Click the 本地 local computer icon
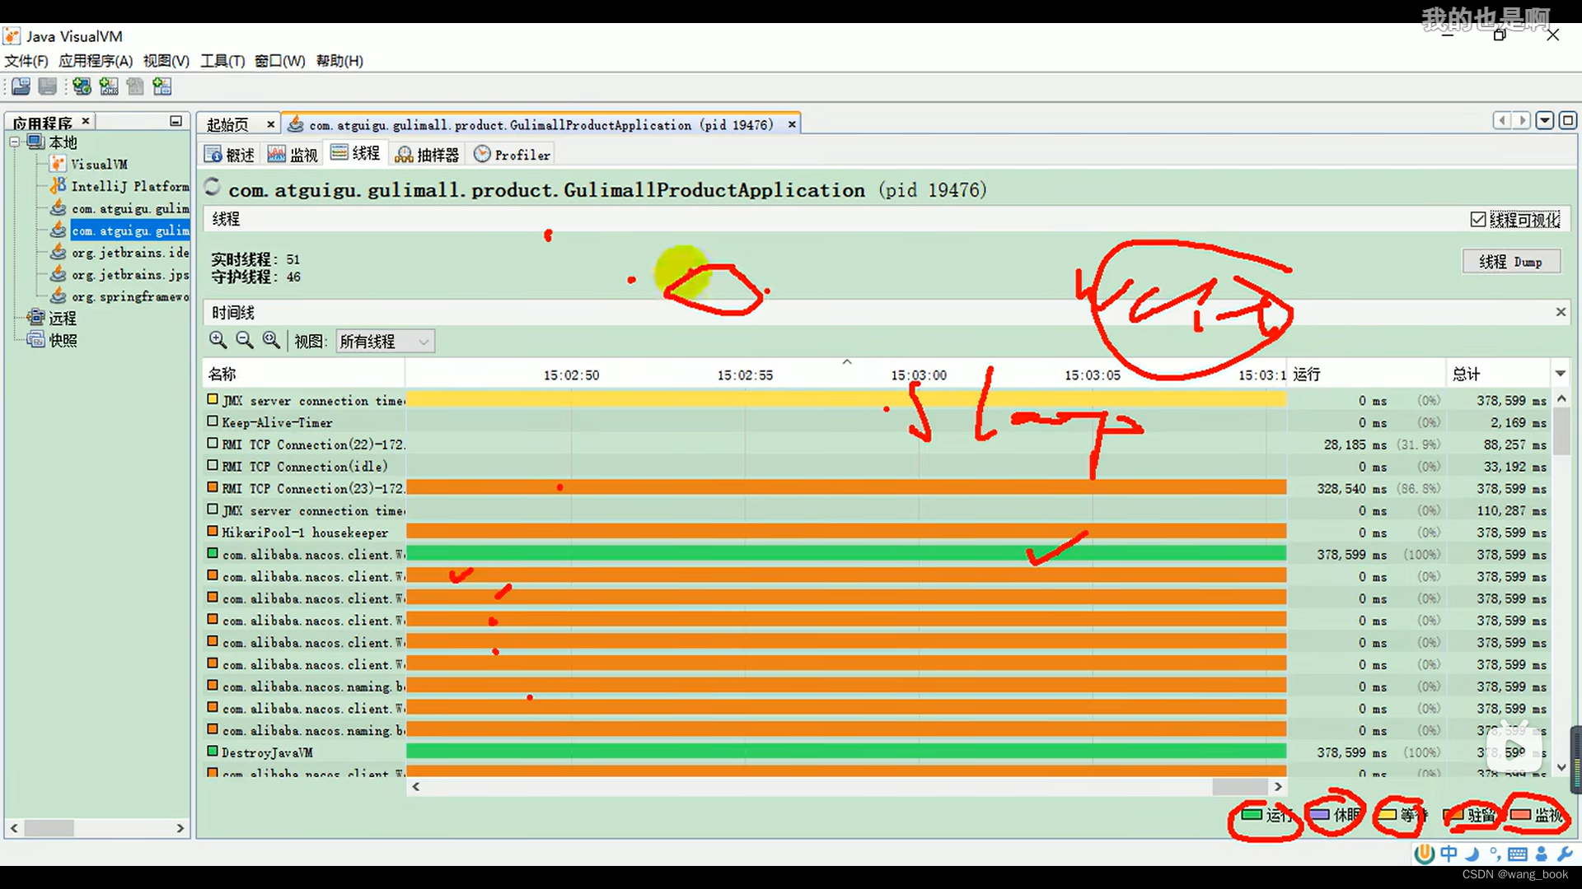This screenshot has width=1582, height=889. (35, 142)
